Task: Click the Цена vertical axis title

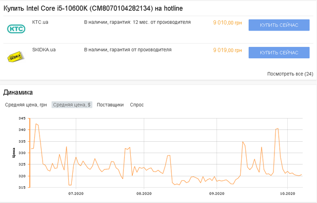Action: click(13, 153)
